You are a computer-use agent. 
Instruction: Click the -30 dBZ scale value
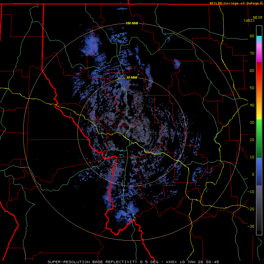[x=251, y=226]
